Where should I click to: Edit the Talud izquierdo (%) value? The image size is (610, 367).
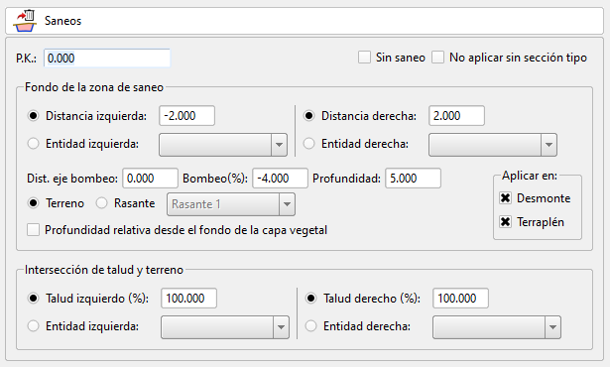tap(188, 299)
